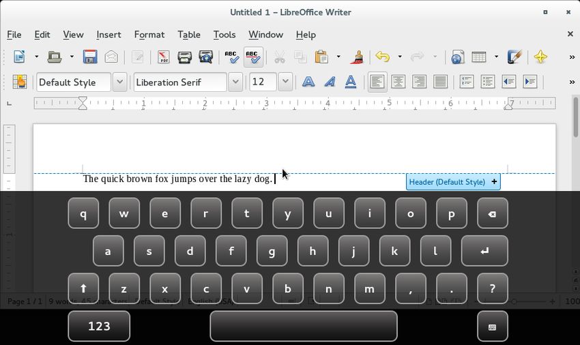The image size is (580, 345).
Task: Tap the backspace key on keyboard
Action: click(x=493, y=213)
